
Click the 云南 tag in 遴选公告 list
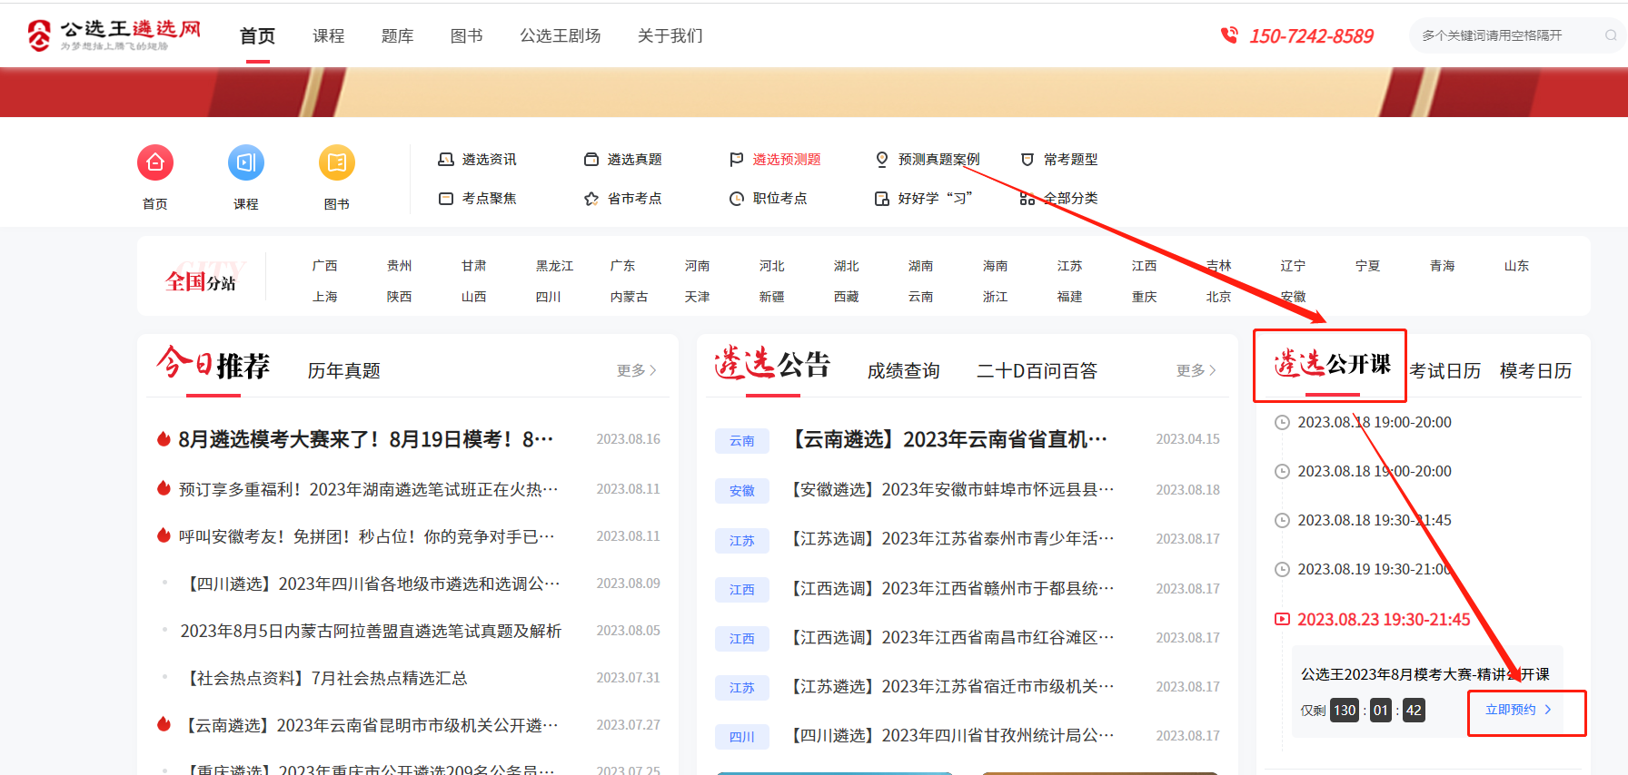click(x=742, y=440)
